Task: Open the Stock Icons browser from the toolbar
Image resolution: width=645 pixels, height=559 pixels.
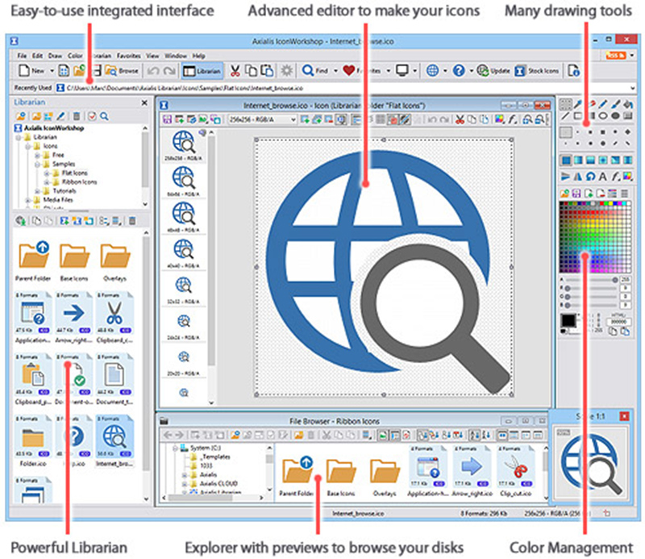Action: pyautogui.click(x=535, y=71)
